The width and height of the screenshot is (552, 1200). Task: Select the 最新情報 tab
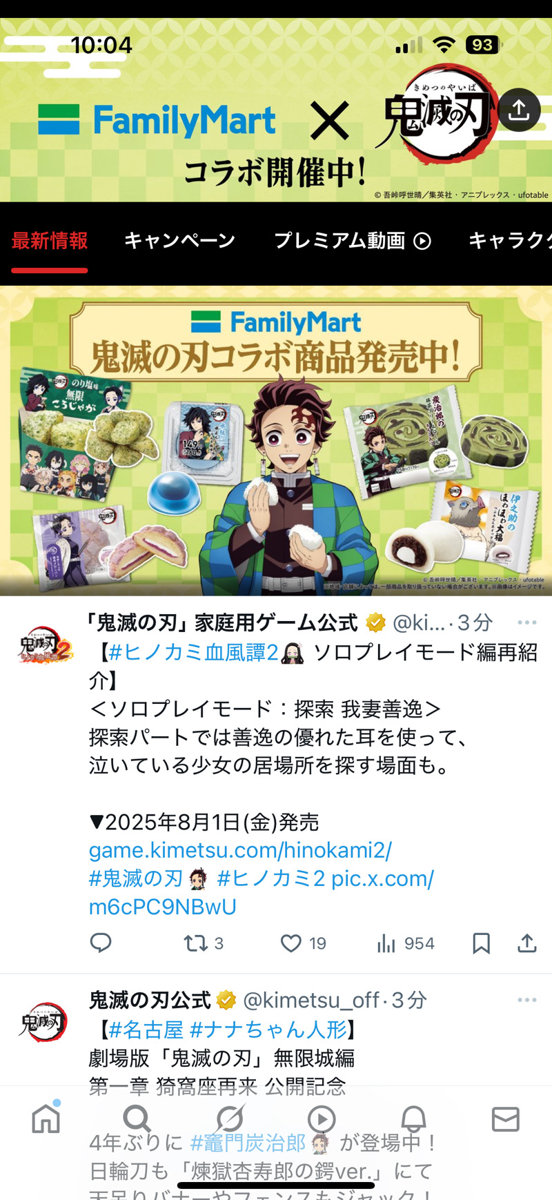[50, 240]
